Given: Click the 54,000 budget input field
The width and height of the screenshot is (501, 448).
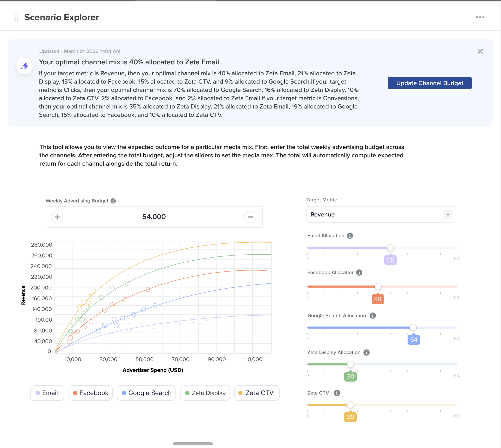Looking at the screenshot, I should click(x=154, y=217).
